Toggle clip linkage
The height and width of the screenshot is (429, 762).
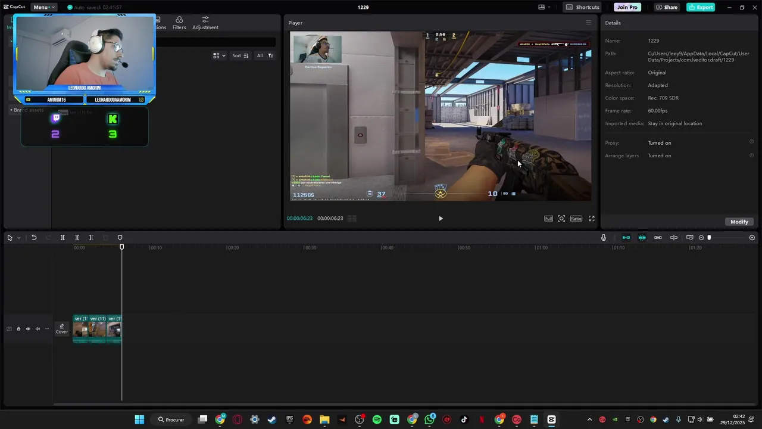point(658,238)
